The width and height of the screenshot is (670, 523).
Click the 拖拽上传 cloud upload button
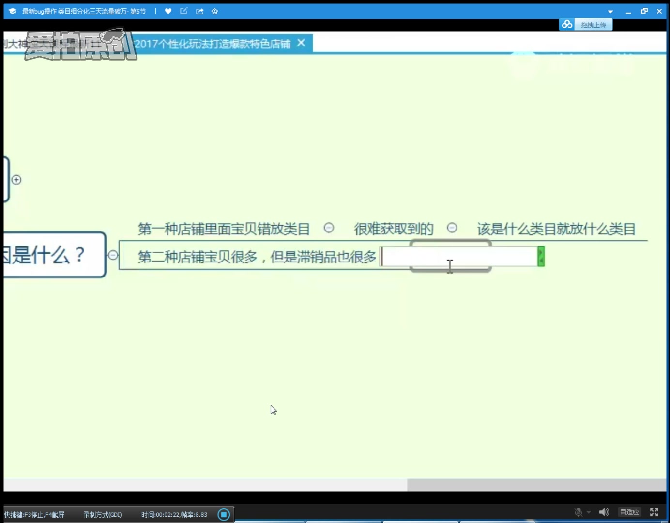point(586,25)
